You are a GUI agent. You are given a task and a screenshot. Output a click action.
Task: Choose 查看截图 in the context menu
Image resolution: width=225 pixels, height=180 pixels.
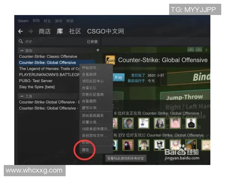pos(89,101)
